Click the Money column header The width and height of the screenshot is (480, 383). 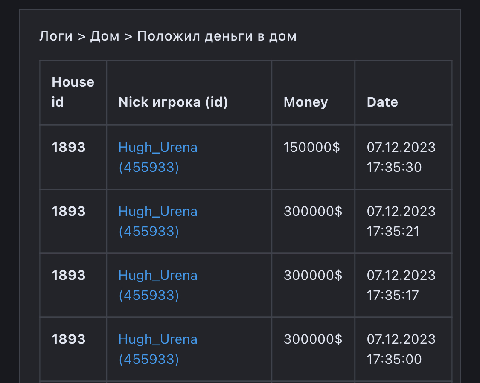(x=305, y=102)
